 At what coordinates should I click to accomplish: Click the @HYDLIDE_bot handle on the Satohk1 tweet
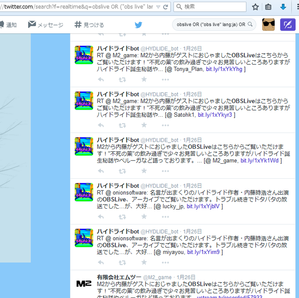160,95
